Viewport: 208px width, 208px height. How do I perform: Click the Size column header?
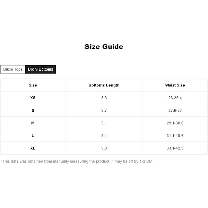(33, 85)
